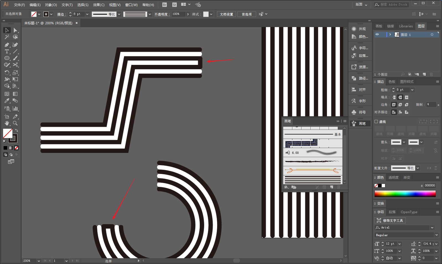Image resolution: width=442 pixels, height=264 pixels.
Task: Select the Line Segment tool
Action: pos(15,51)
